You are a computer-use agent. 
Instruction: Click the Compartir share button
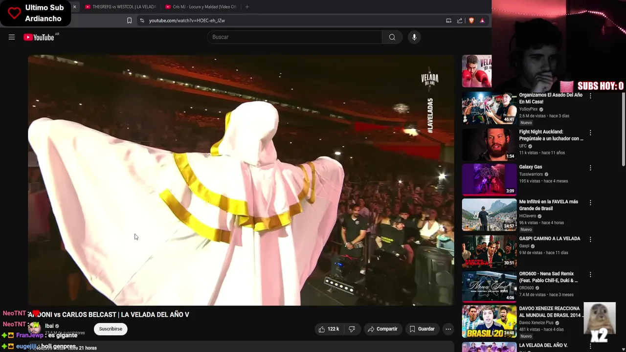pos(382,329)
